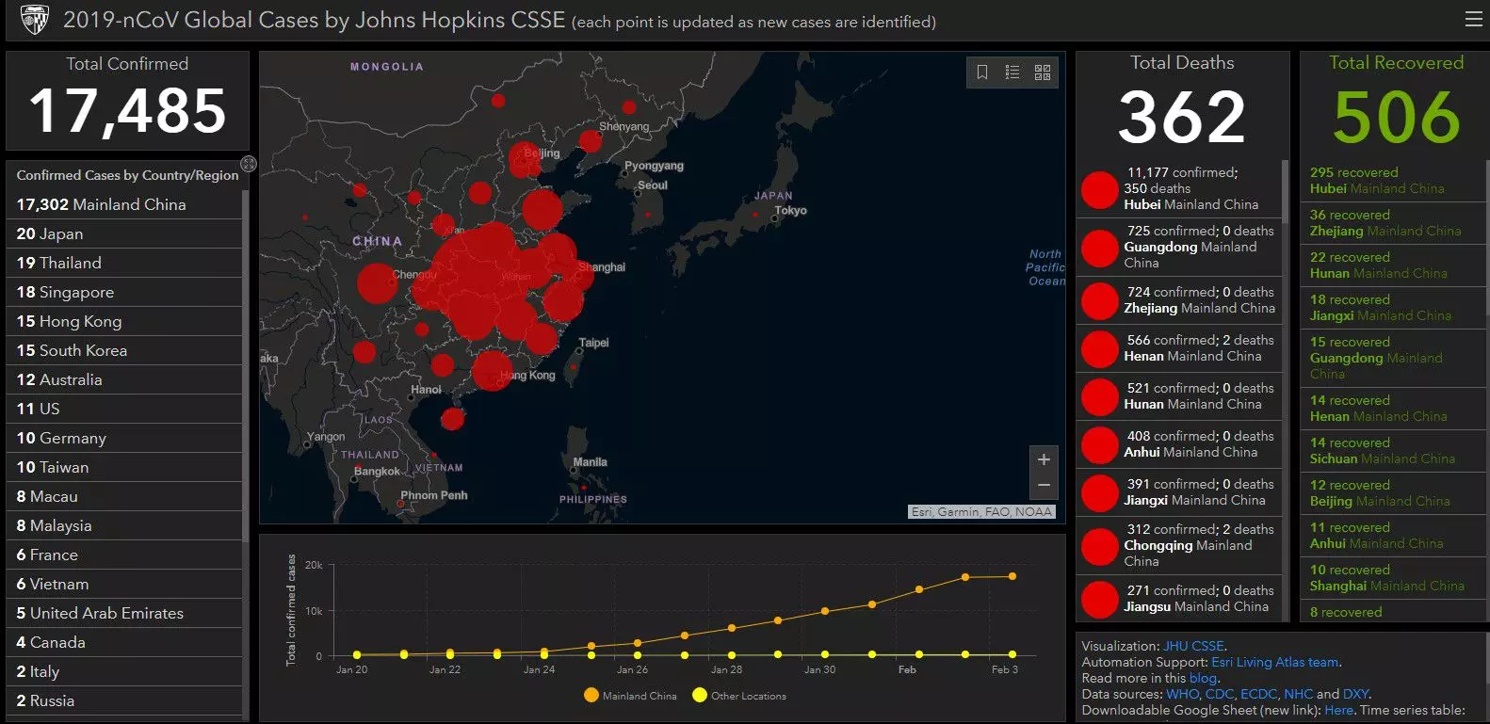Select 20 Japan in country list
Viewport: 1490px width, 724px height.
[x=124, y=233]
